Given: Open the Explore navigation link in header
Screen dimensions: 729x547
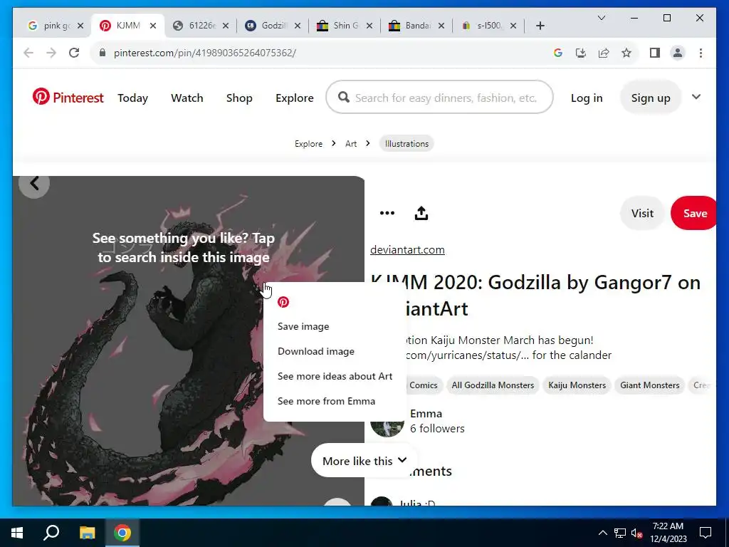Looking at the screenshot, I should (x=294, y=98).
